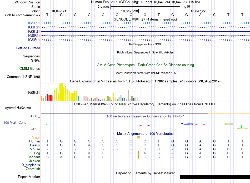Open the 'OMIM Gene Phenotypes' green track title
Viewport: 250px width, 183px height.
tap(145, 65)
